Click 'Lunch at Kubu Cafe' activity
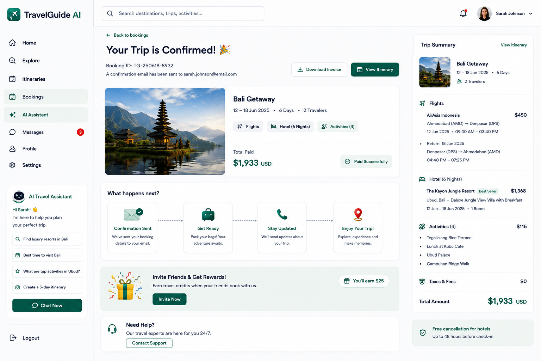 click(445, 246)
